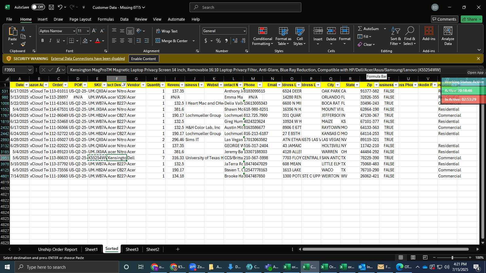The height and width of the screenshot is (273, 486).
Task: Open Conditional Formatting
Action: pos(262,36)
